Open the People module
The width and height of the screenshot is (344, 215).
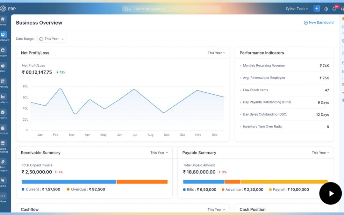(3, 51)
